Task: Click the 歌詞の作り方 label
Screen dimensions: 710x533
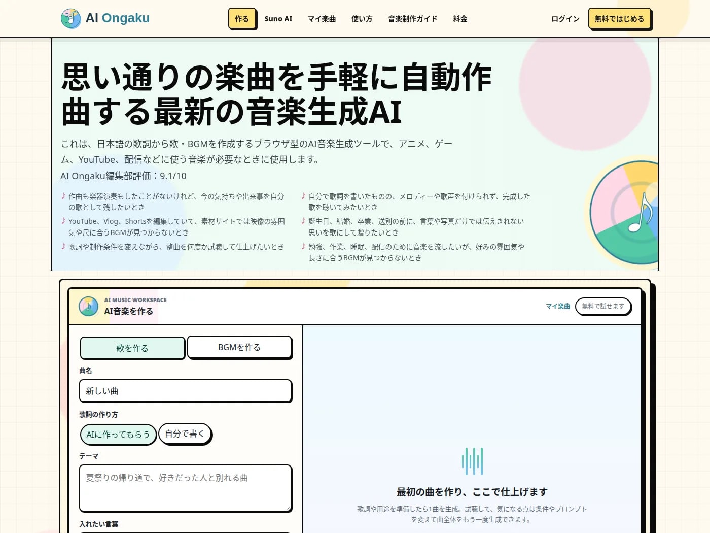Action: pos(98,414)
